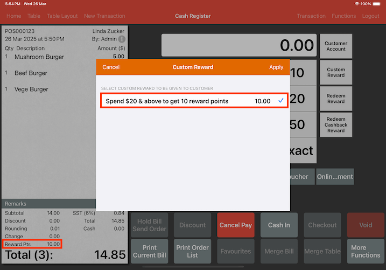The image size is (386, 270).
Task: Tap the Customer Account button
Action: 336,46
